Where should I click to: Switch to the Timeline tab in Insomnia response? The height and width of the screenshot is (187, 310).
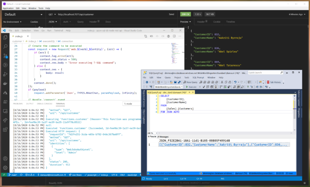coord(230,22)
